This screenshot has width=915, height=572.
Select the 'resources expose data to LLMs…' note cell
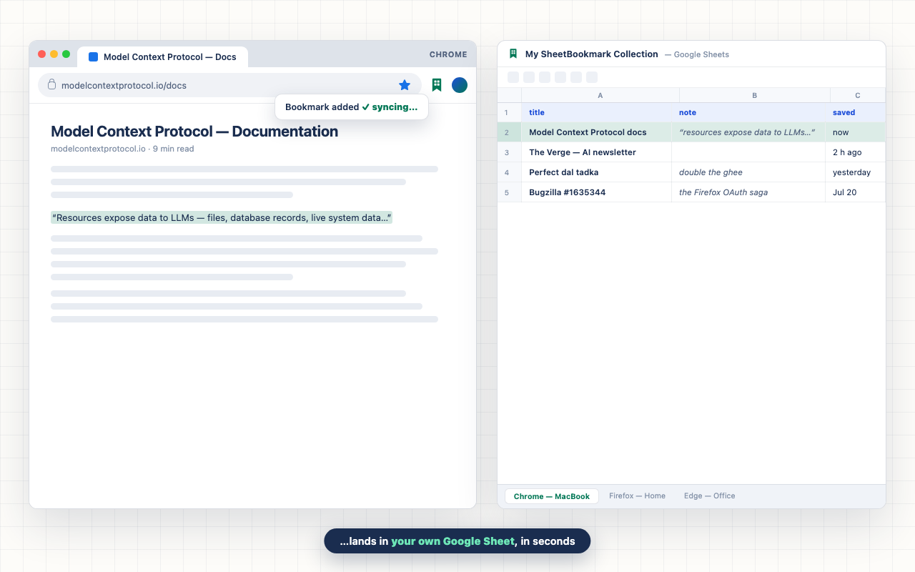[748, 132]
